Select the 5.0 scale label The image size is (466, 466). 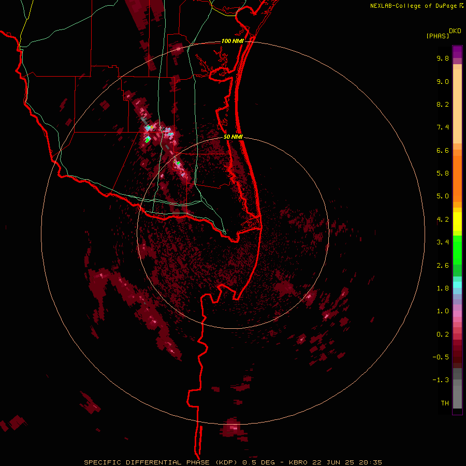(443, 196)
